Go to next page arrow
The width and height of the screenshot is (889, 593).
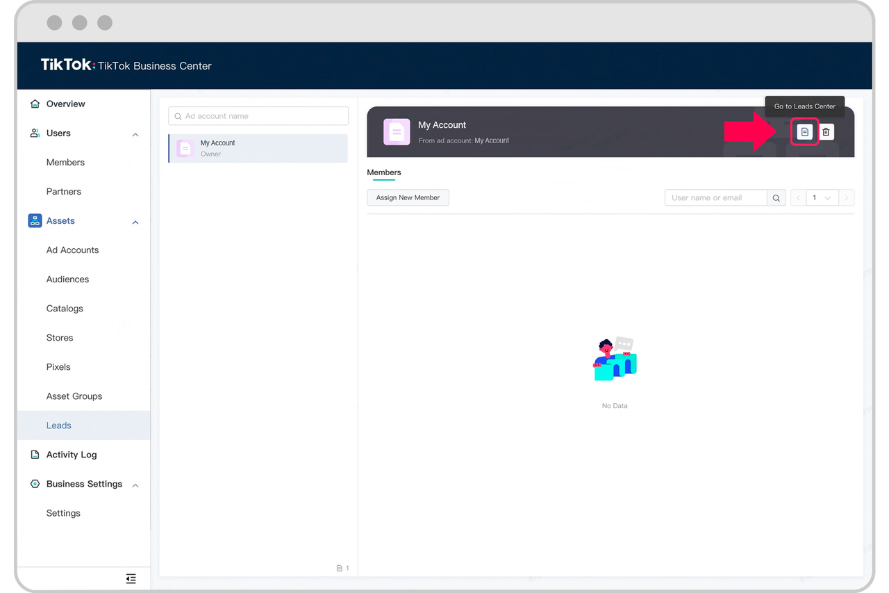847,198
